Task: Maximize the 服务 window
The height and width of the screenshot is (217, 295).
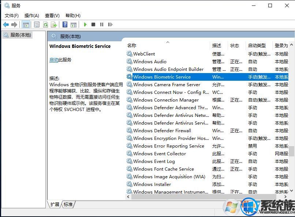Action: pos(270,5)
